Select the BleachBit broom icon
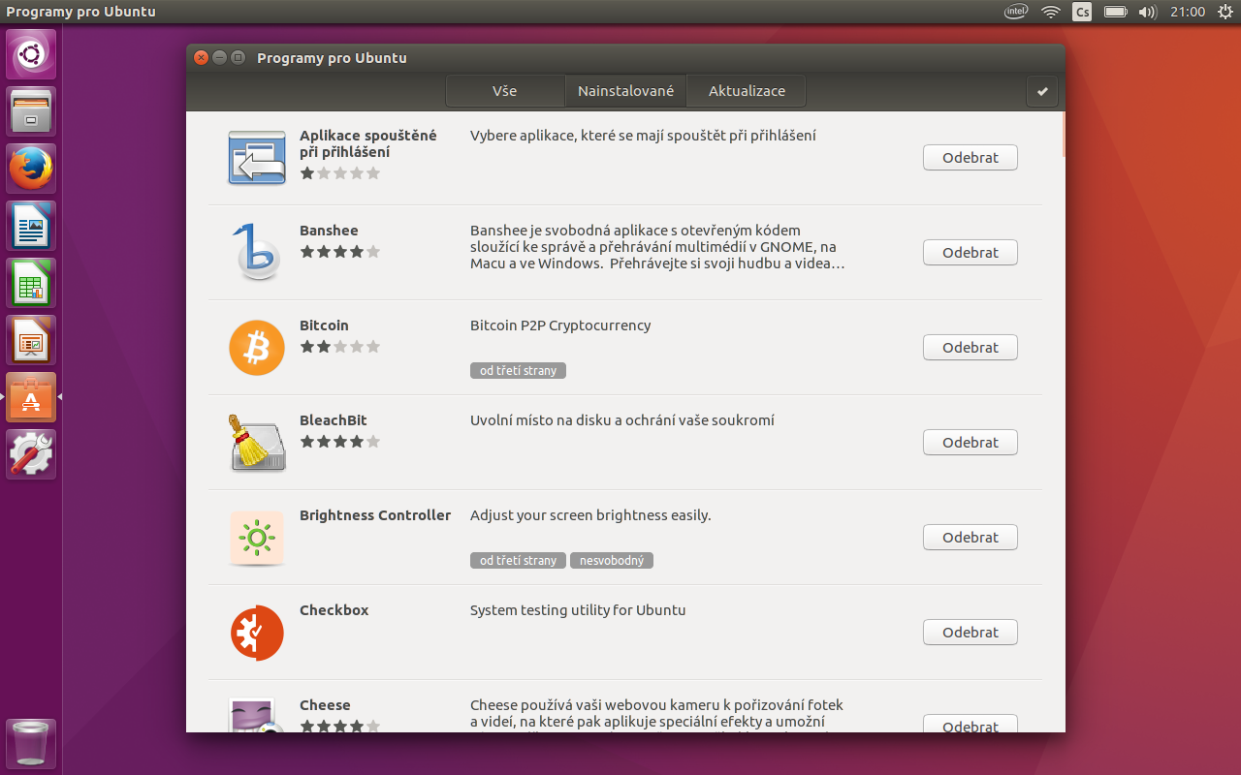The image size is (1241, 775). [256, 442]
